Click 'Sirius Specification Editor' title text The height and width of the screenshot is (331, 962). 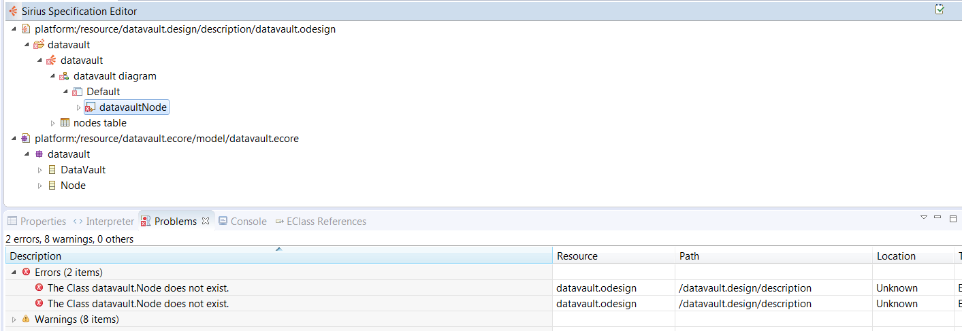click(x=79, y=12)
